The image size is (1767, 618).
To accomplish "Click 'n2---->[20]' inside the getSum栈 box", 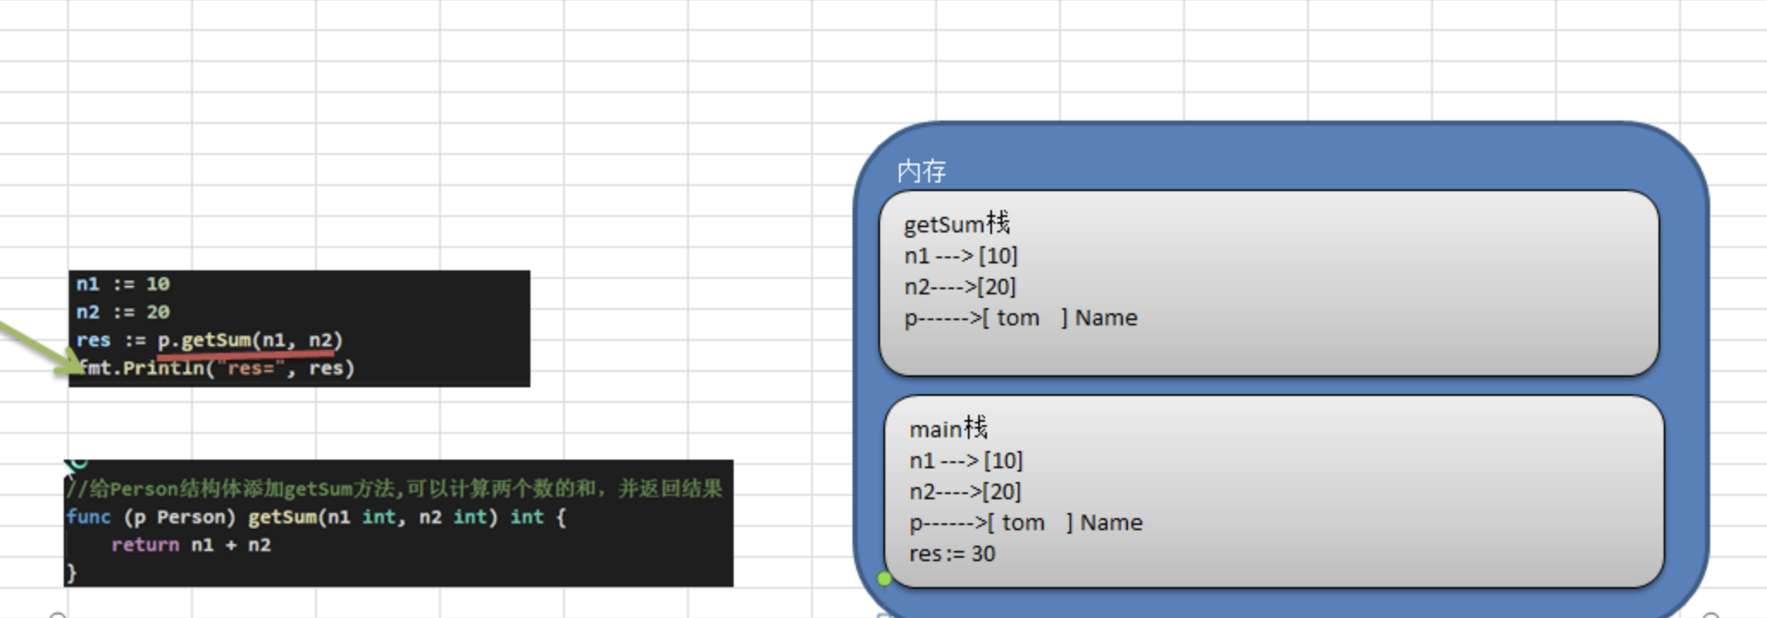I will (x=959, y=287).
